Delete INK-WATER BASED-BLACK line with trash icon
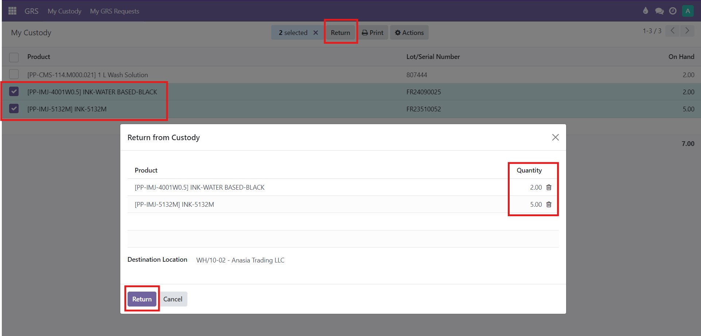701x336 pixels. click(549, 187)
